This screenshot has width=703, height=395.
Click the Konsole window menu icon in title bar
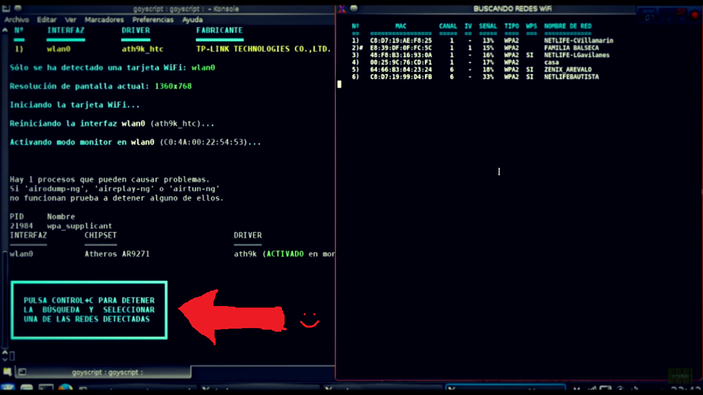tap(6, 9)
